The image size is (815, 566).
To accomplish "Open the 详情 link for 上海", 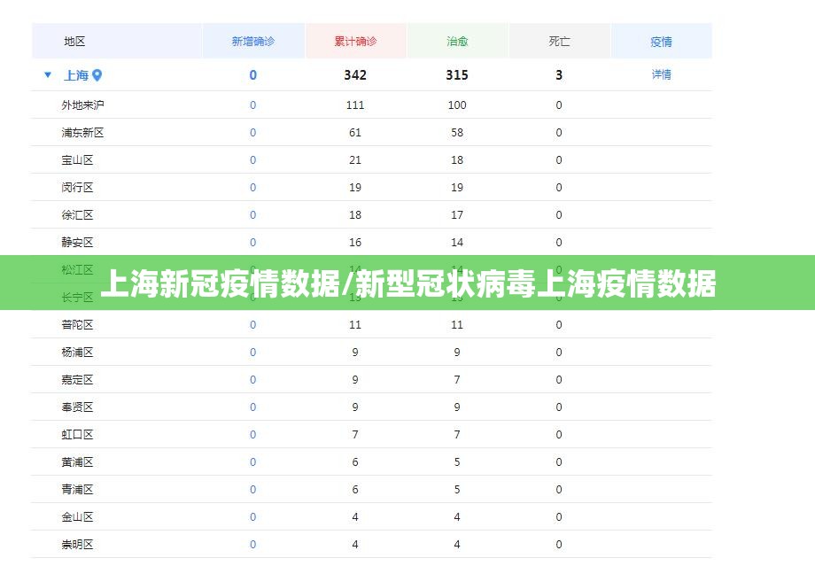I will tap(661, 74).
